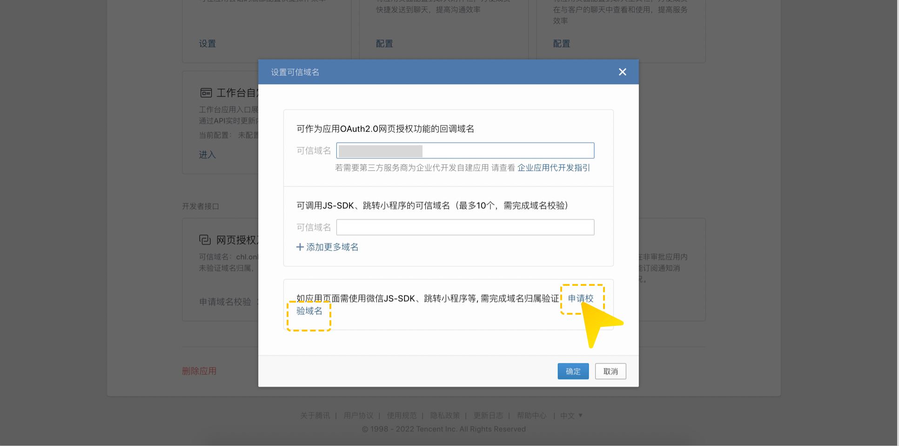Click the 工作台 card icon
Screen dimensions: 899x446
[x=206, y=93]
